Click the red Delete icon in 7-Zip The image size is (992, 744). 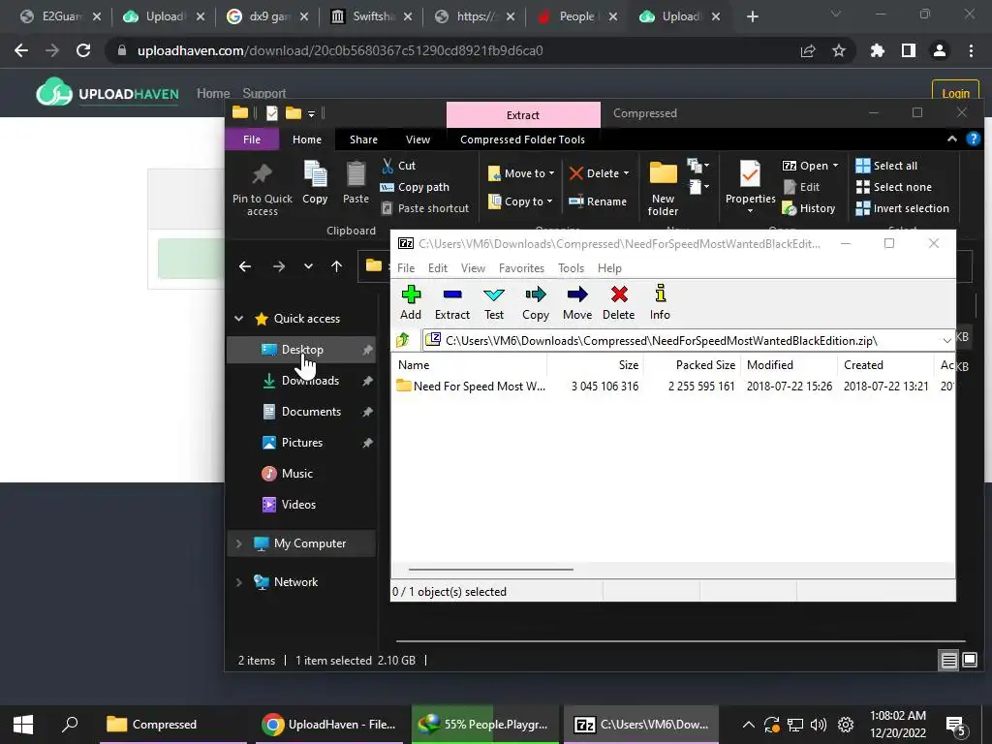point(618,302)
